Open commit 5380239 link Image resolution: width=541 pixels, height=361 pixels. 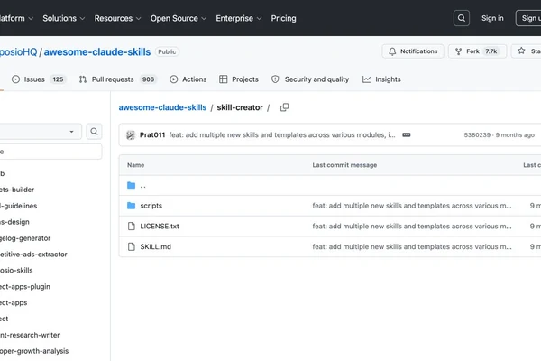(477, 135)
